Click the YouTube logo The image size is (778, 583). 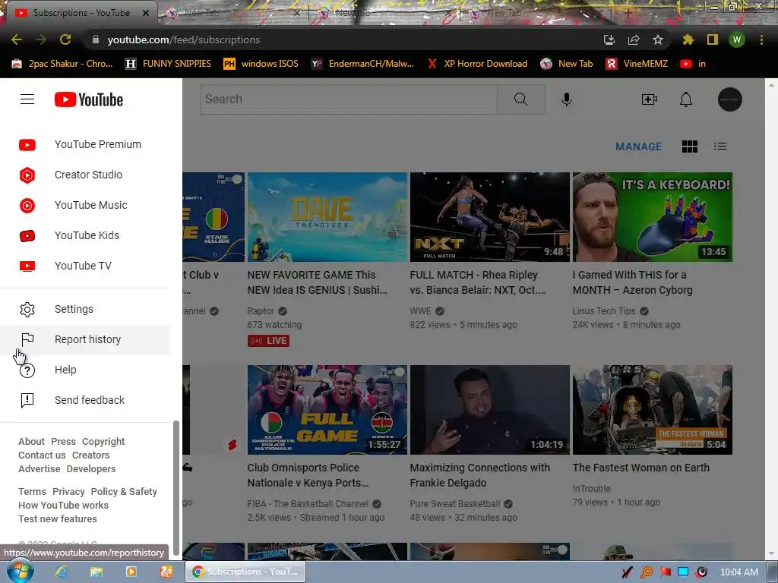coord(89,99)
